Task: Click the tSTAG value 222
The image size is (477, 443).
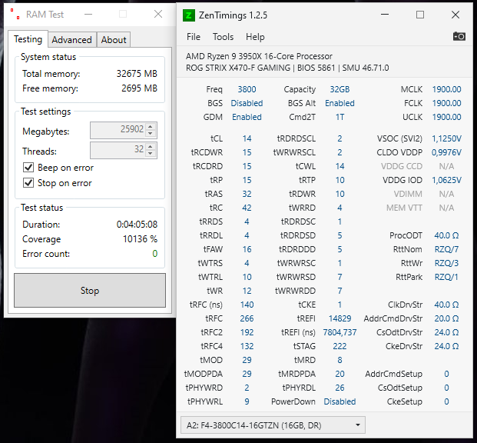Action: 340,346
